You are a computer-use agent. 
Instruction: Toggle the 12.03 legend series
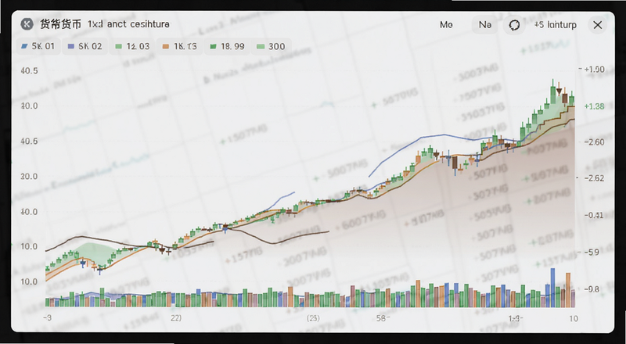tap(132, 46)
